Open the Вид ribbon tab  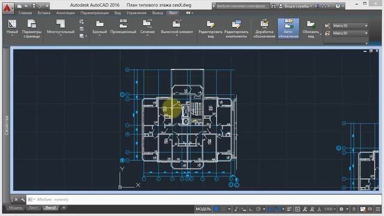pos(118,13)
